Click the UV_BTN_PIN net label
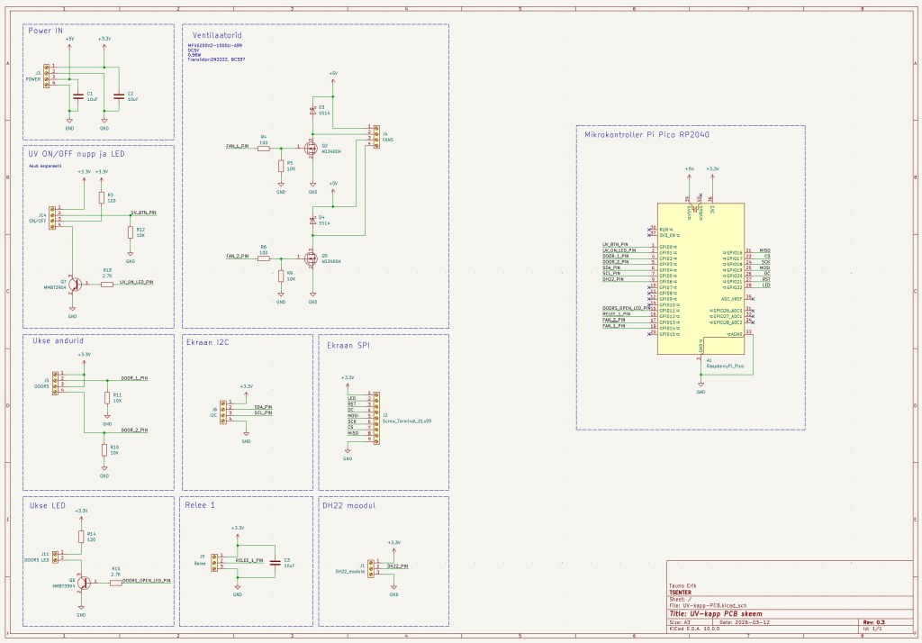Viewport: 922px width, 643px height. (x=143, y=213)
